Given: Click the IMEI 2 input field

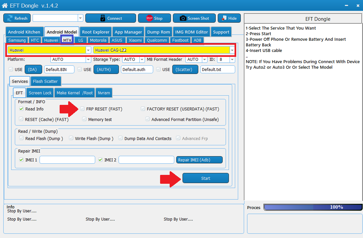Looking at the screenshot, I should pos(146,160).
